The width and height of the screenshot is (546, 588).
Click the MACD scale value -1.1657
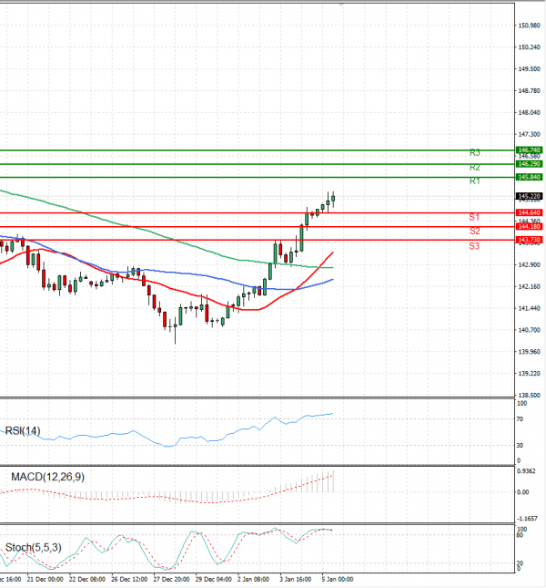coord(527,519)
